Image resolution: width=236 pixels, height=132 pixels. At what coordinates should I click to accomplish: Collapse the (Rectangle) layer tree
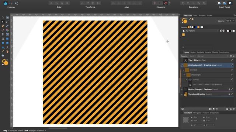click(185, 75)
